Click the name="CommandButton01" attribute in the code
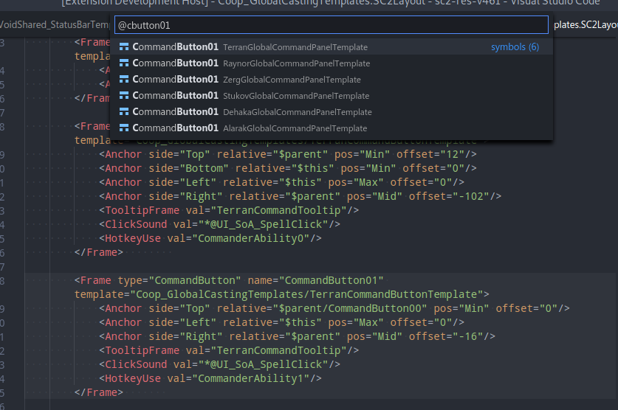The width and height of the screenshot is (618, 410). tap(315, 280)
